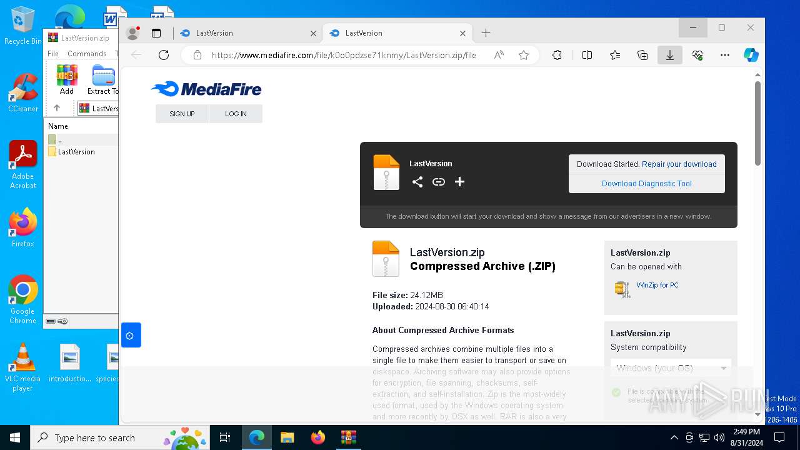Refresh the MediaFire page
Screen dimensions: 800x450
pos(164,55)
